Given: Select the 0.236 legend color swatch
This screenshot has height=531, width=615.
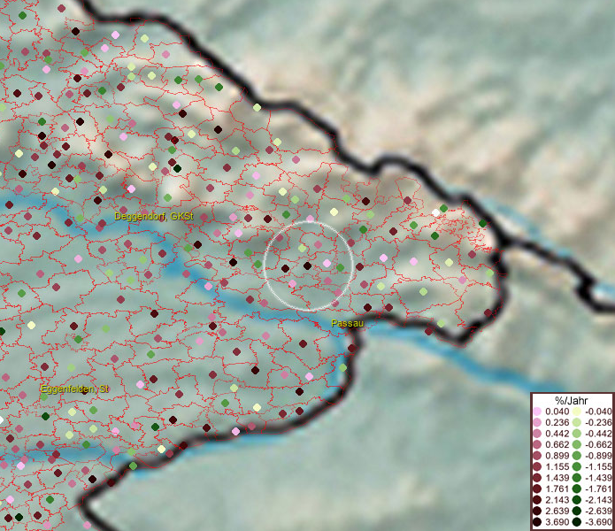Looking at the screenshot, I should point(537,422).
